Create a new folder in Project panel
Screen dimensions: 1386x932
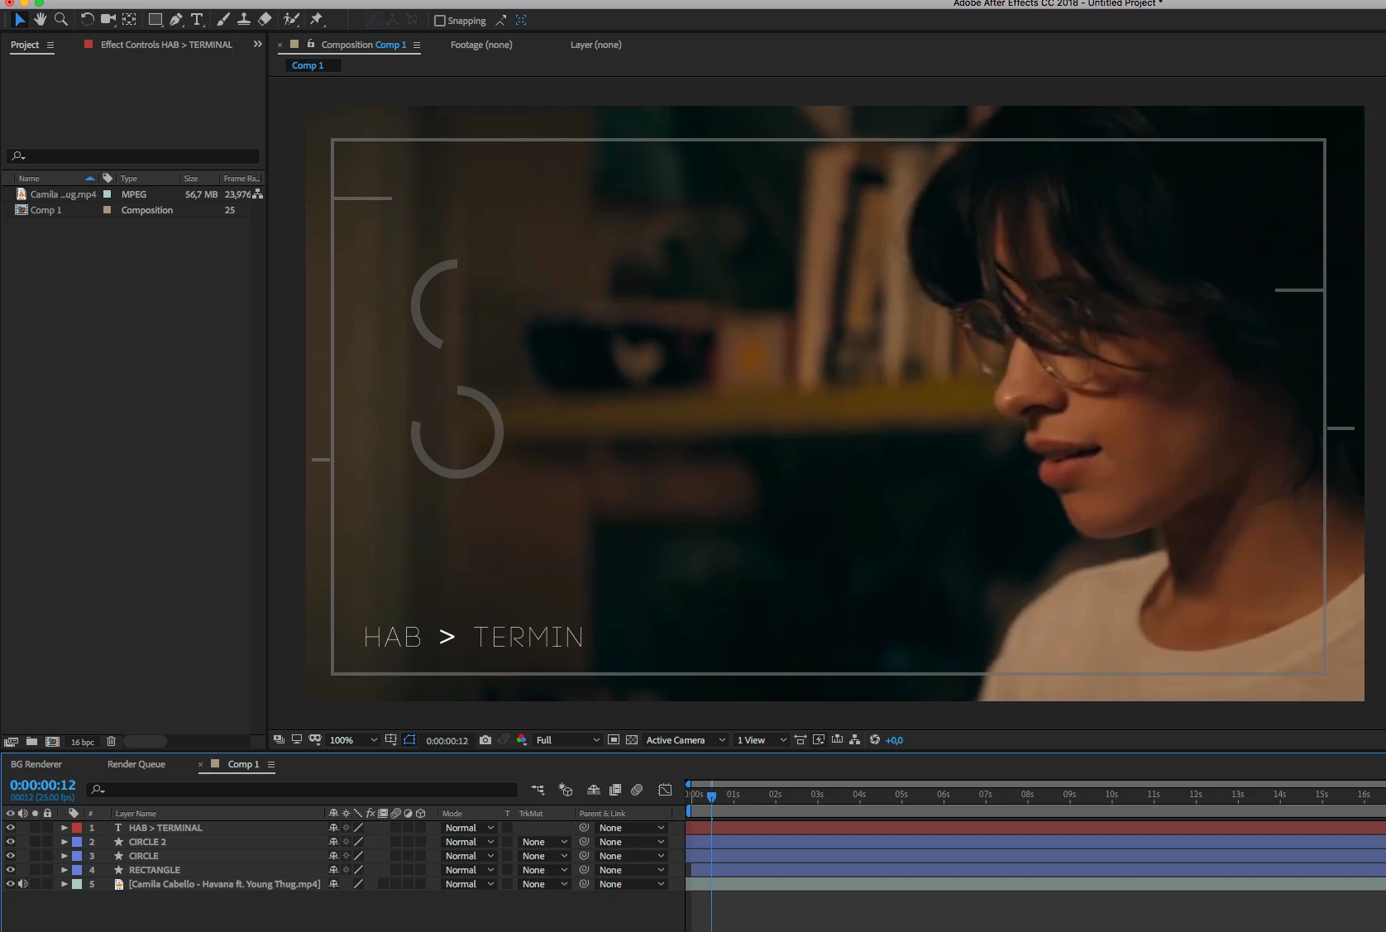click(31, 742)
